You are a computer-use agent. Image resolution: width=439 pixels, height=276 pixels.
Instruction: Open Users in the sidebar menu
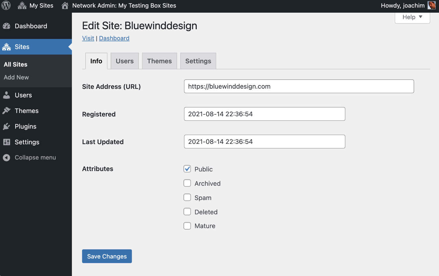[36, 95]
